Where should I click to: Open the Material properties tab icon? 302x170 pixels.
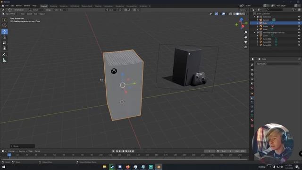252,120
